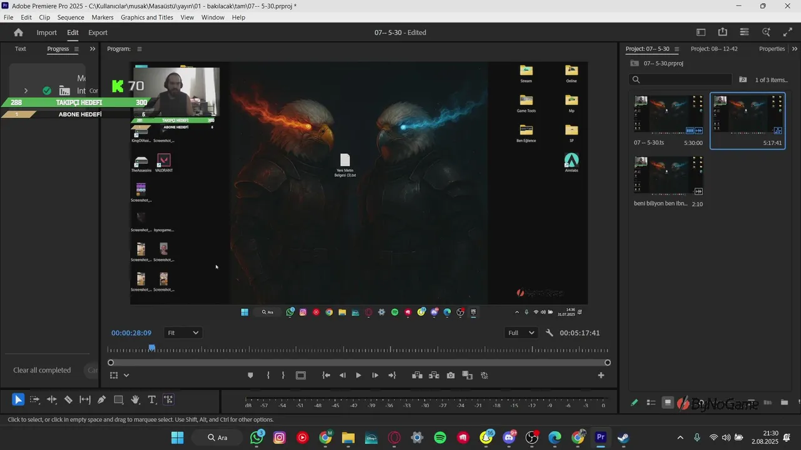Open the Properties panel tab
The height and width of the screenshot is (450, 801).
click(x=772, y=49)
